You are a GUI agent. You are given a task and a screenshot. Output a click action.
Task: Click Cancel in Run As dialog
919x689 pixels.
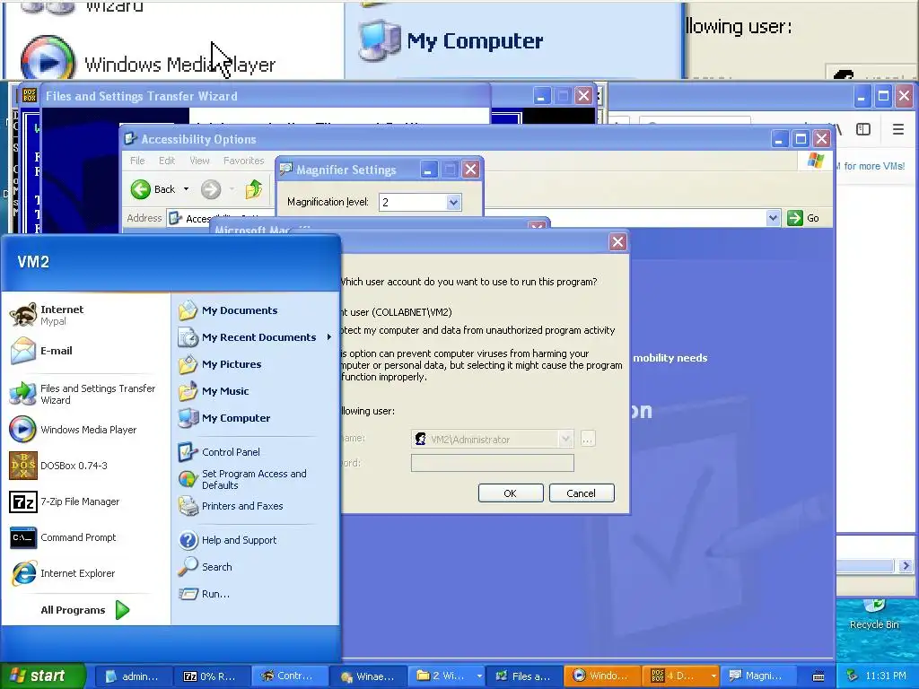point(581,493)
